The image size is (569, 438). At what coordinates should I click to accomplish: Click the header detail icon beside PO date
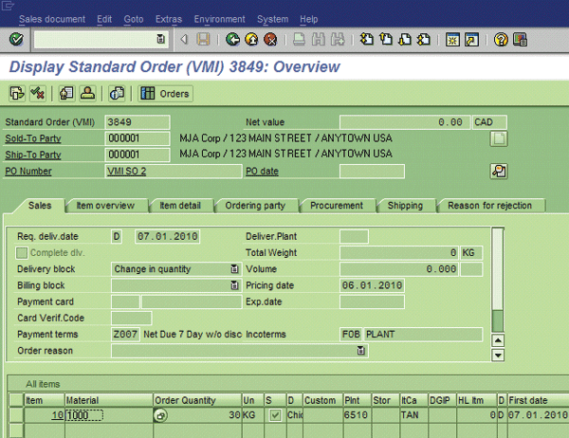pyautogui.click(x=498, y=171)
